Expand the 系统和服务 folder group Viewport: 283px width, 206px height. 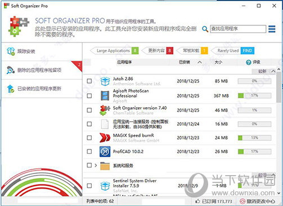click(x=96, y=166)
